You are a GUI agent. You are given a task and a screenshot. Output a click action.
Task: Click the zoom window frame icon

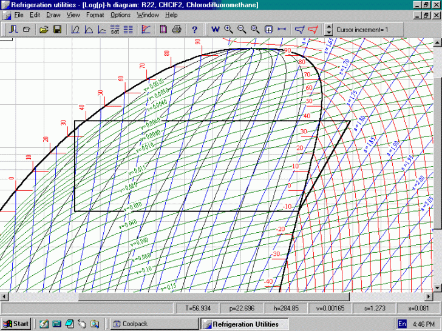(x=268, y=30)
